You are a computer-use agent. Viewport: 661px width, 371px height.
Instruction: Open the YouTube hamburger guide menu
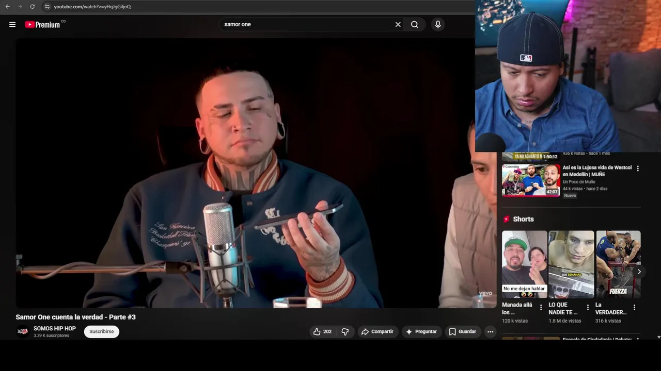[x=12, y=24]
